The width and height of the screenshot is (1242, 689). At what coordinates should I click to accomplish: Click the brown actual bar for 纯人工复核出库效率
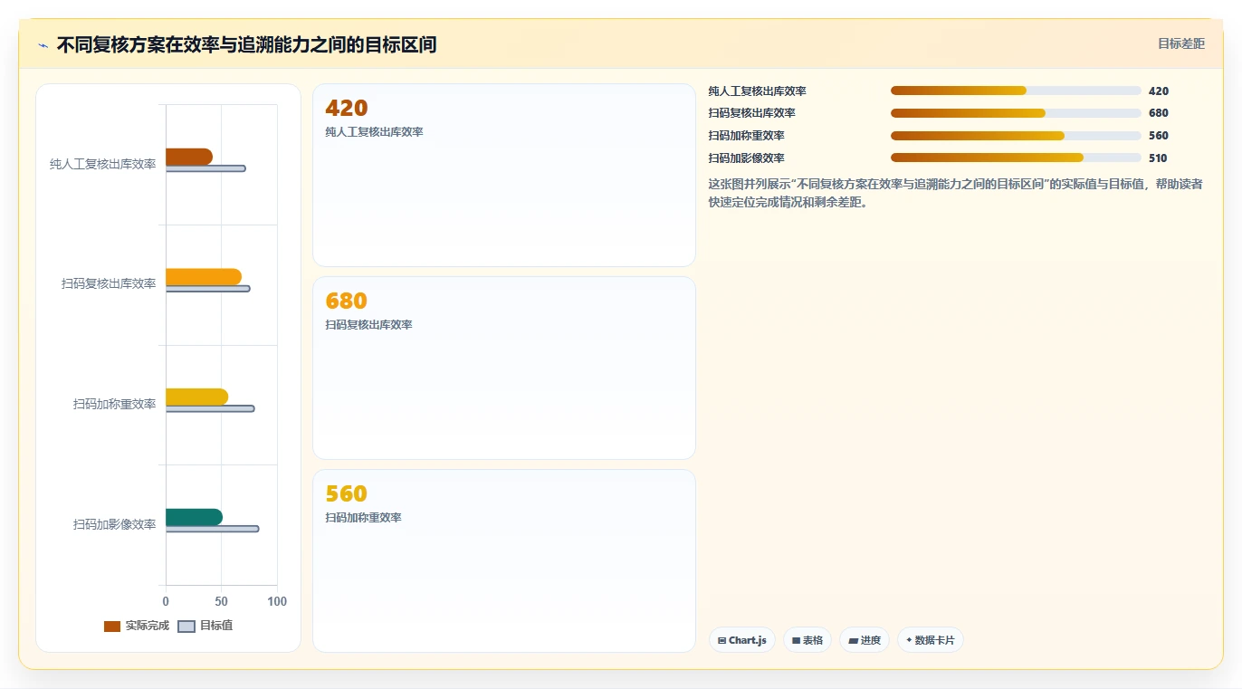tap(189, 157)
